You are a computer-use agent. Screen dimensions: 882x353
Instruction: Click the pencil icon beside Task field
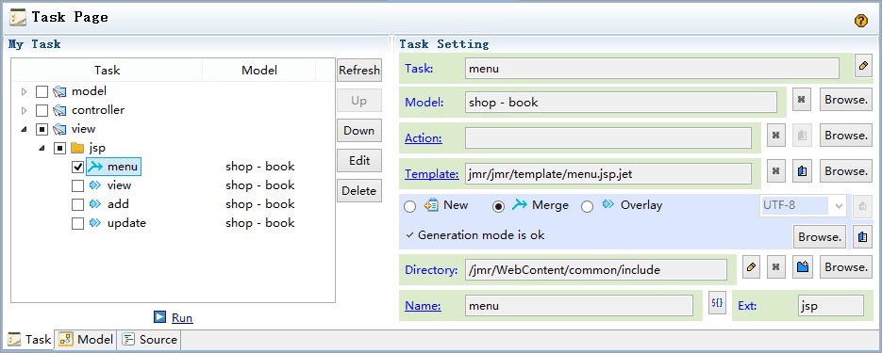click(863, 66)
